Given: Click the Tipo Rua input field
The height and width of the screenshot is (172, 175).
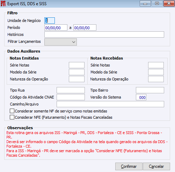Looking at the screenshot, I should pos(71,90).
